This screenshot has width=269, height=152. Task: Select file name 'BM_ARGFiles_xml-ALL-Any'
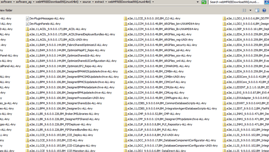175,61
